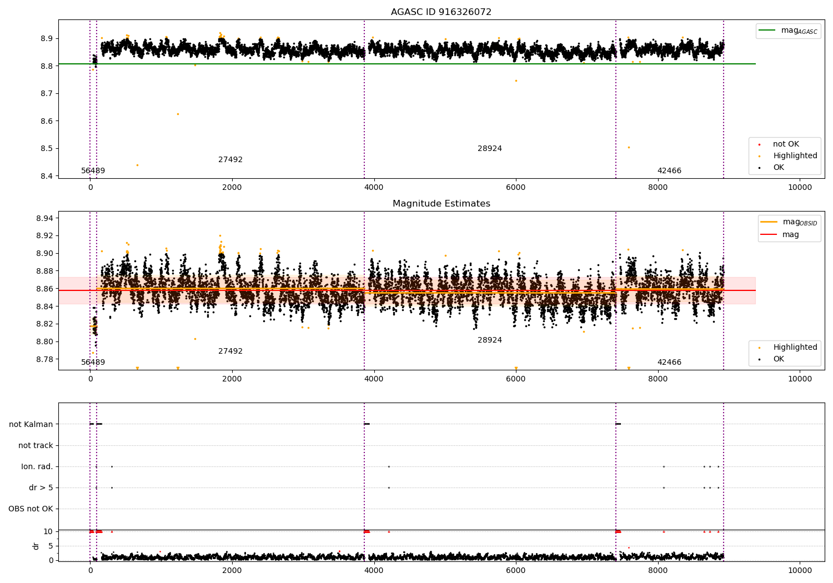The width and height of the screenshot is (833, 583).
Task: Click the 8.86 y-axis tick label
Action: [44, 289]
